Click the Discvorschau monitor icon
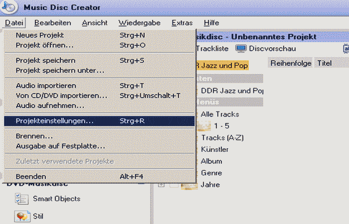349x224 pixels. [x=241, y=48]
